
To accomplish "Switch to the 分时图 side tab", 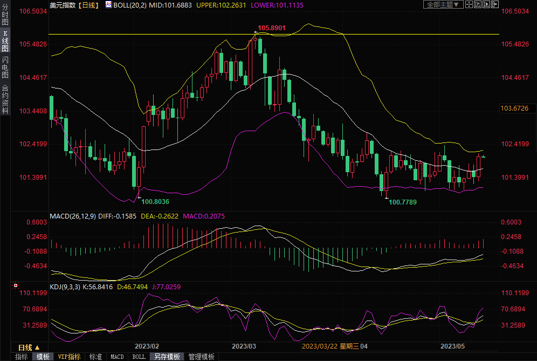I will [5, 16].
